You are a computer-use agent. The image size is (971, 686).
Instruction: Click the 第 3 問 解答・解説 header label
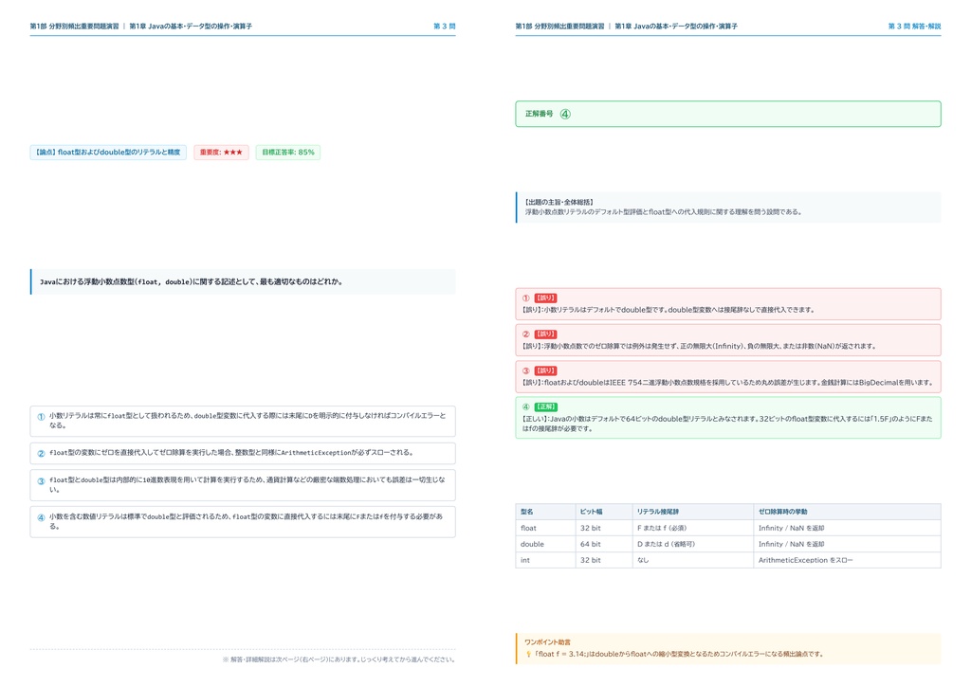914,26
